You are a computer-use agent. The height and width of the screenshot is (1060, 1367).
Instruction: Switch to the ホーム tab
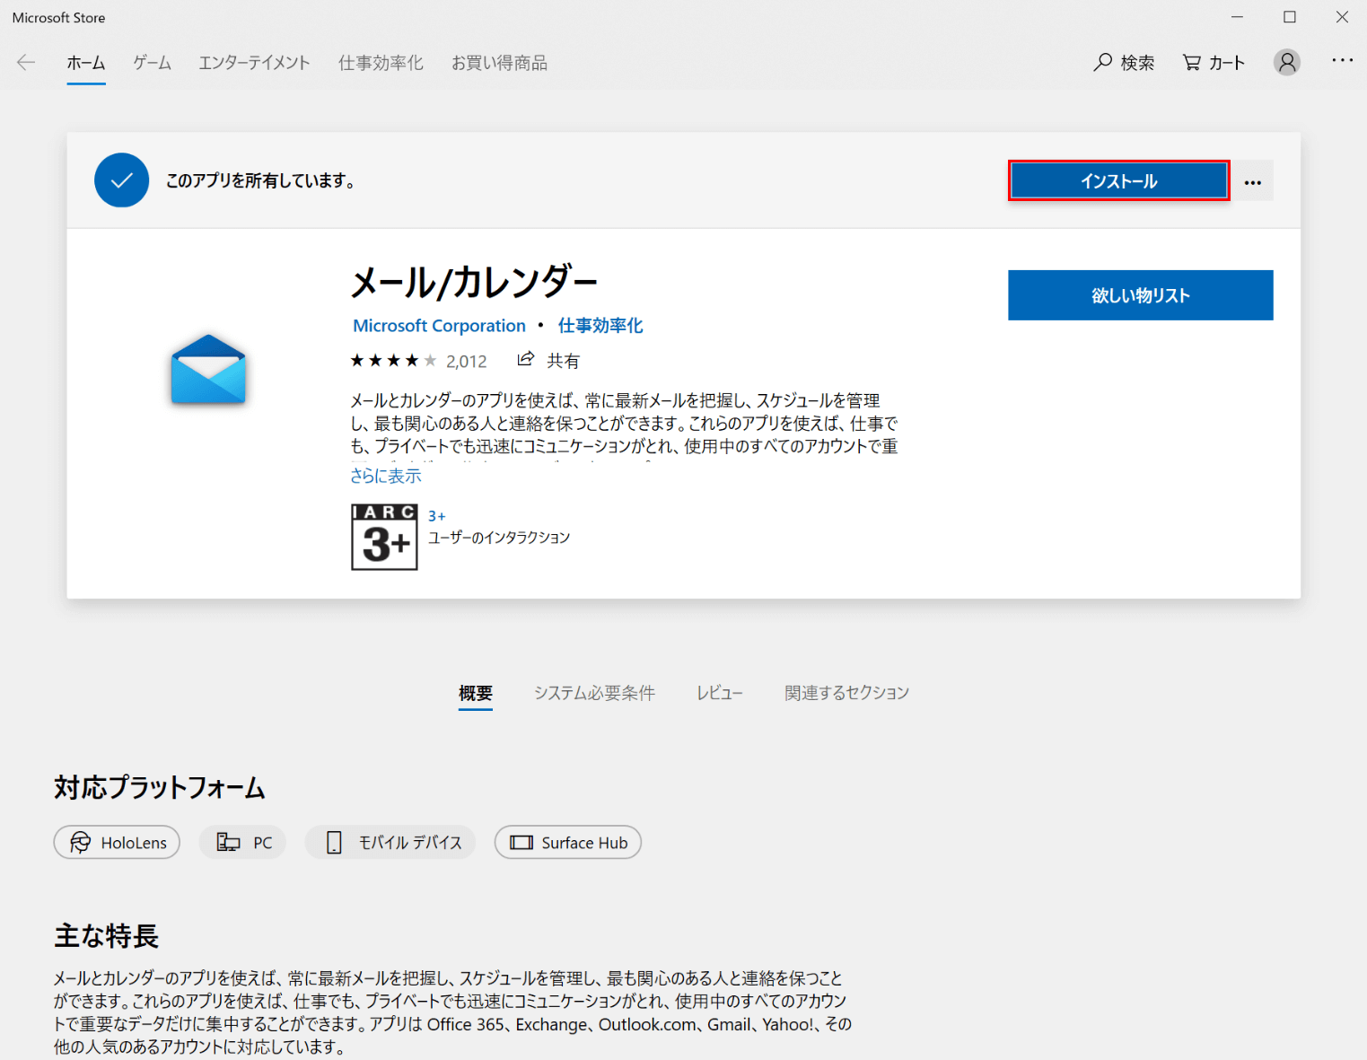pyautogui.click(x=86, y=63)
